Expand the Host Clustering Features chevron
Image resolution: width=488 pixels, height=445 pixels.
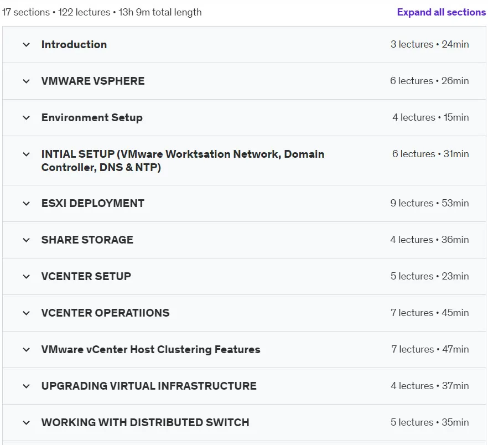[x=27, y=349]
